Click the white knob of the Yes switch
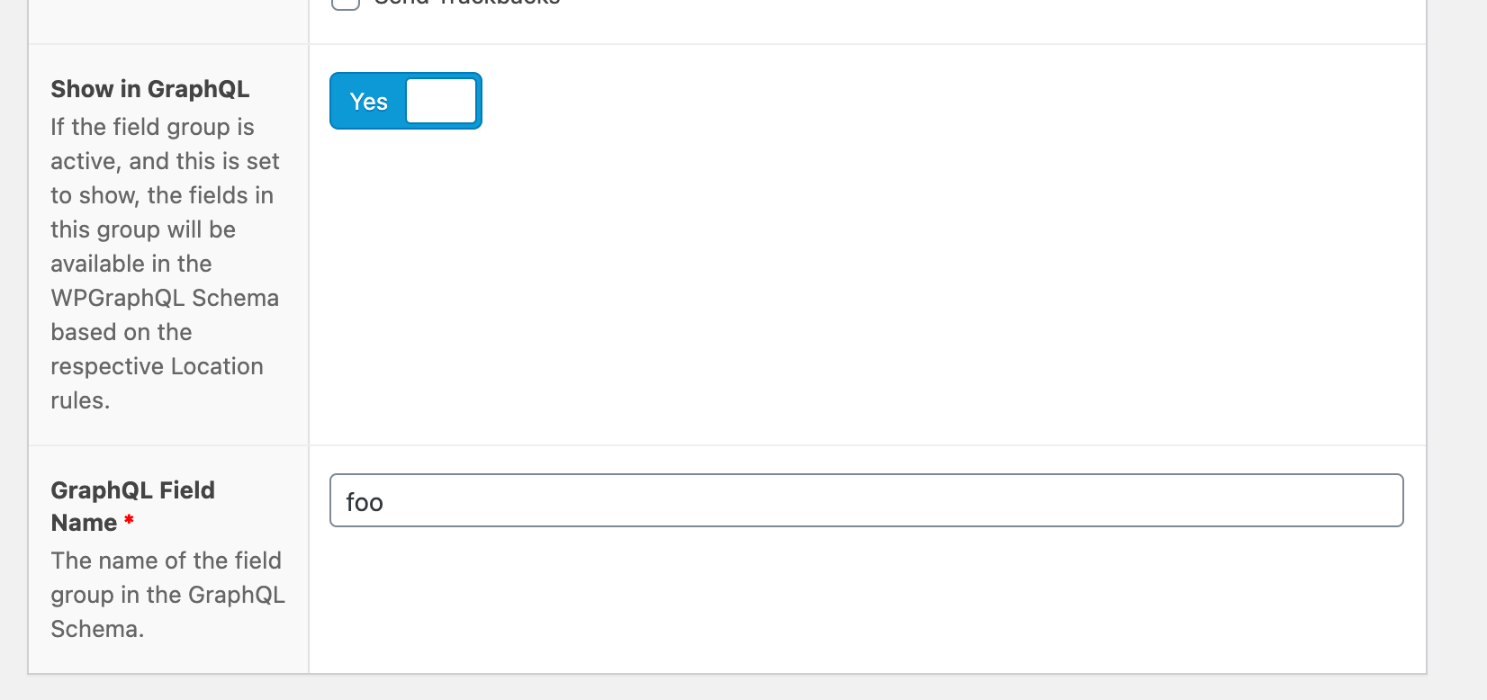This screenshot has width=1487, height=700. pyautogui.click(x=441, y=101)
